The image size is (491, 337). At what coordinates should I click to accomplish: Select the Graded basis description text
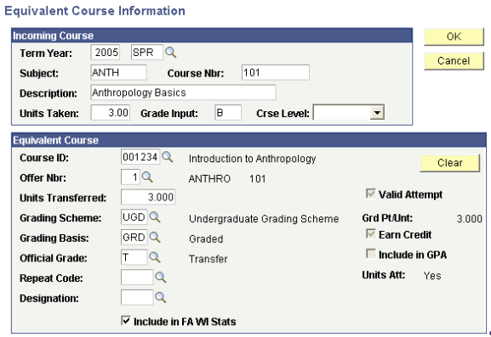[x=206, y=239]
